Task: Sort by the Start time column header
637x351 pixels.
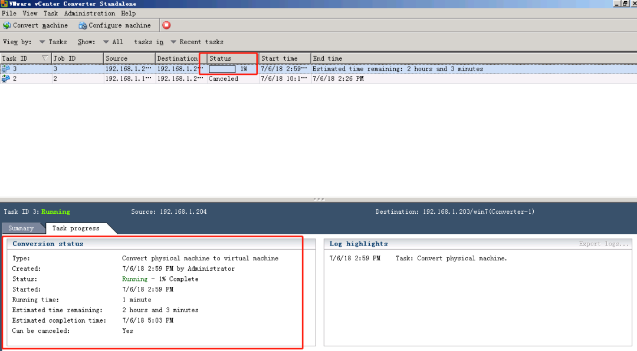Action: 285,58
